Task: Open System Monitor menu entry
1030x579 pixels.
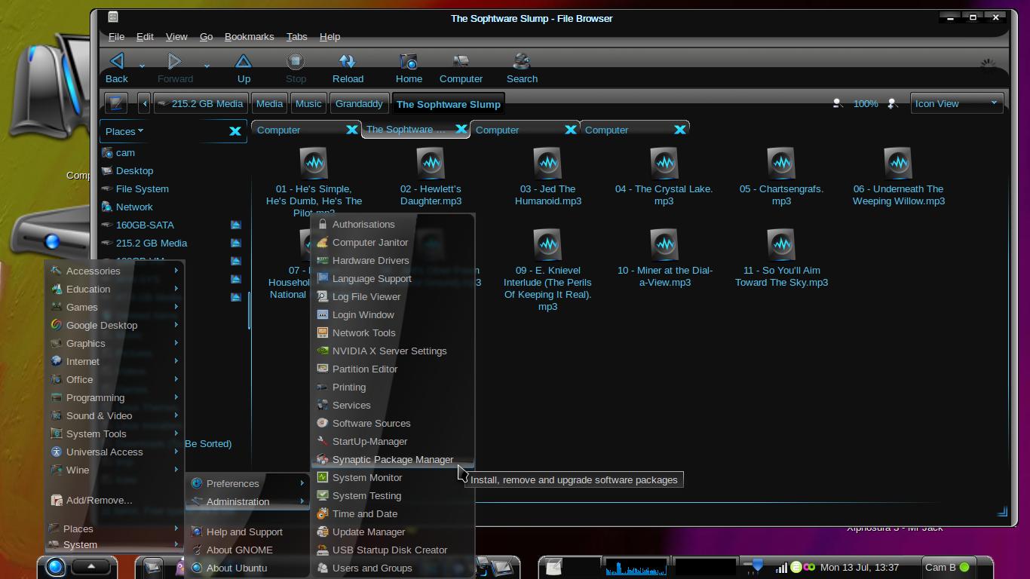Action: (x=392, y=477)
